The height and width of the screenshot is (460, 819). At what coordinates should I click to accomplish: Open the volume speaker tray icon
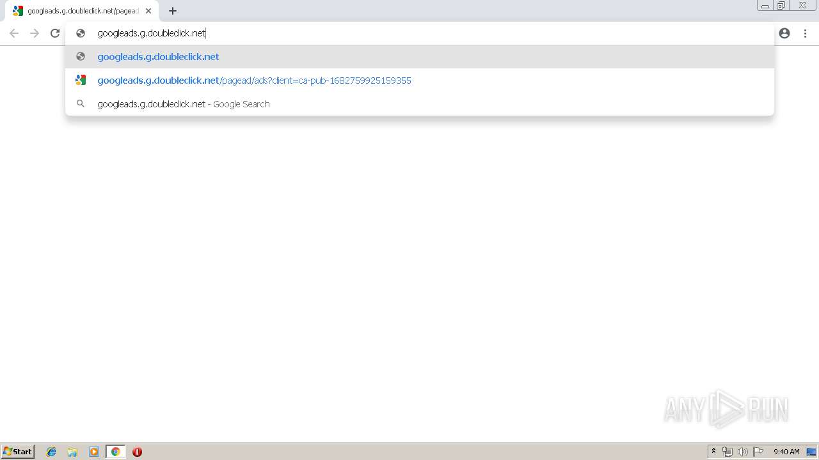point(742,452)
